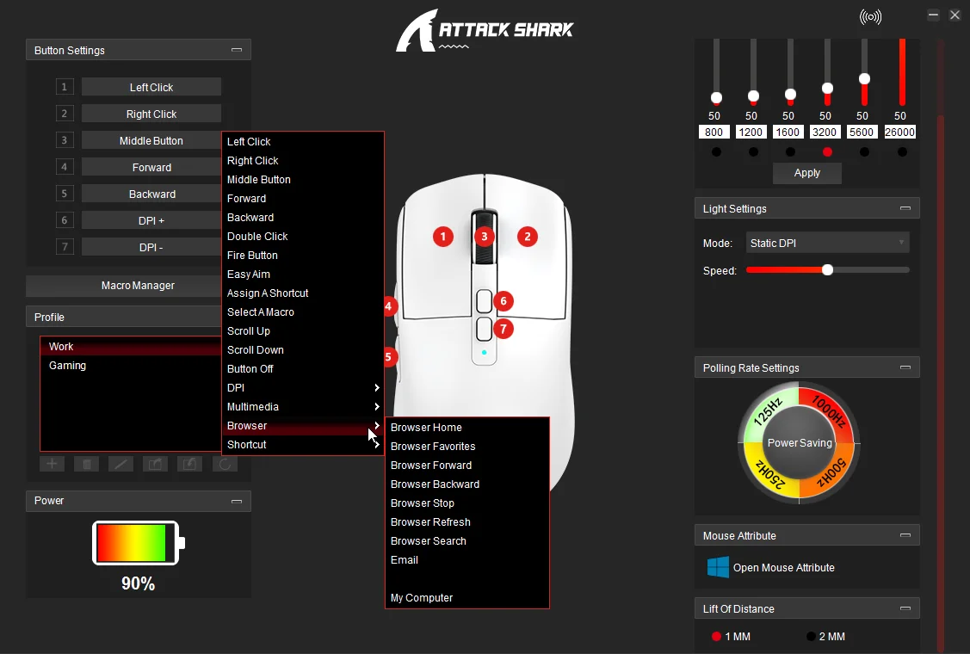The height and width of the screenshot is (654, 970).
Task: Click the add profile plus icon
Action: [52, 464]
